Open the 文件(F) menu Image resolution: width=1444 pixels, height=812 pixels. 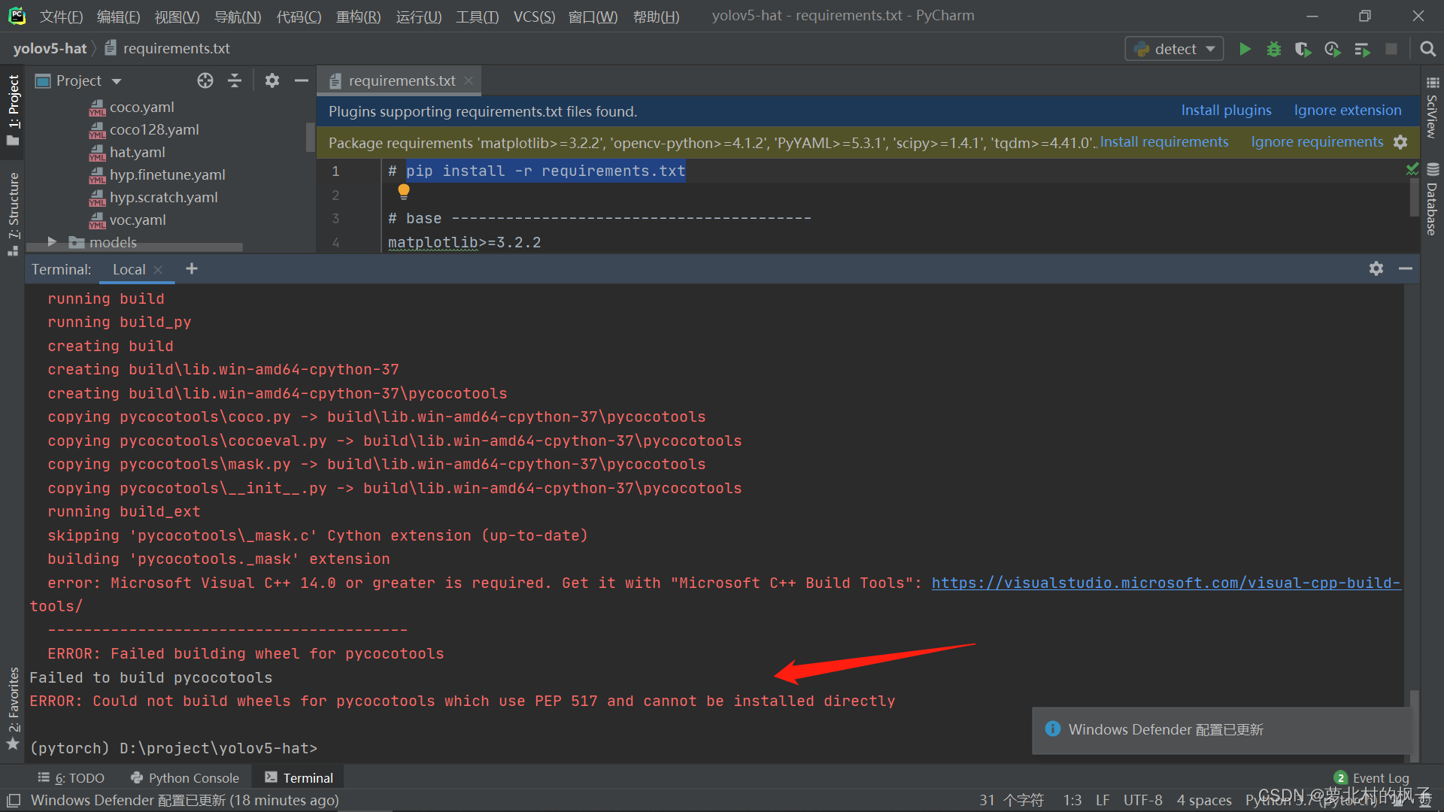tap(61, 17)
